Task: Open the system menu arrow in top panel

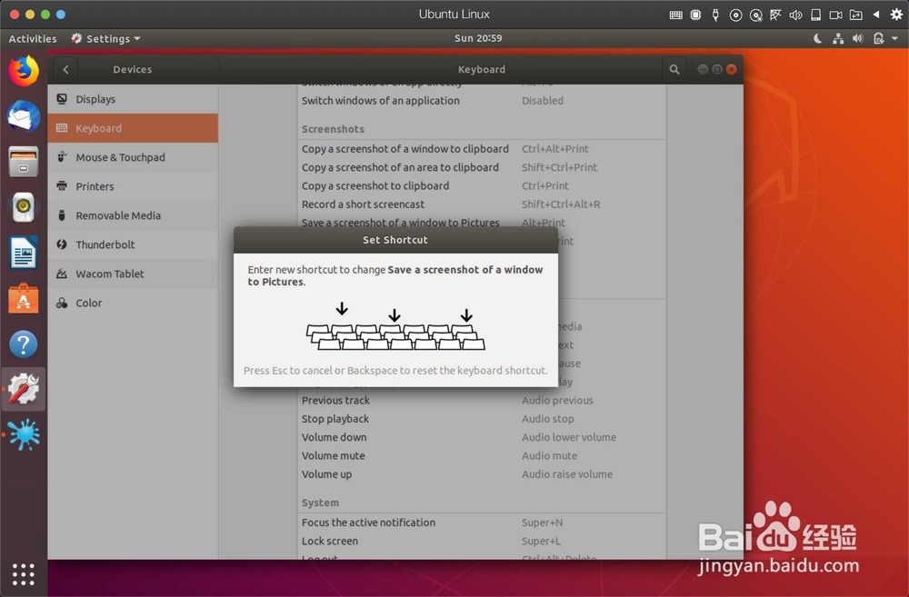Action: pyautogui.click(x=895, y=38)
